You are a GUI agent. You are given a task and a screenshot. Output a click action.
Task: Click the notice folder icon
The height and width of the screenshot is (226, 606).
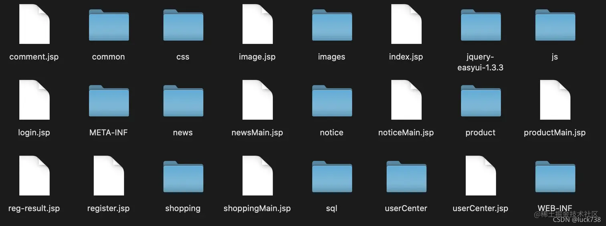(332, 101)
